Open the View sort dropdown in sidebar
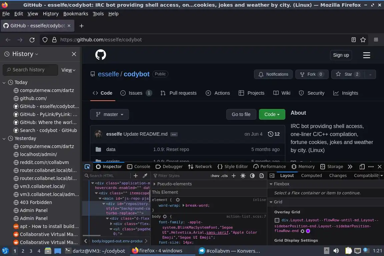Image resolution: width=384 pixels, height=256 pixels. tap(68, 70)
